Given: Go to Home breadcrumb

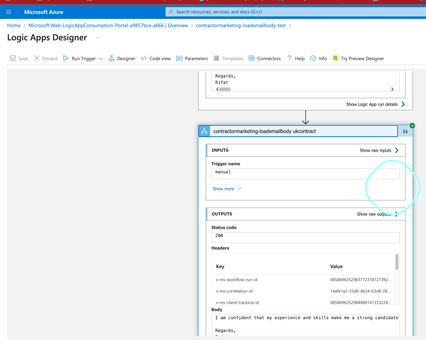Looking at the screenshot, I should click(x=14, y=25).
